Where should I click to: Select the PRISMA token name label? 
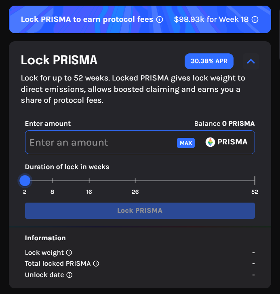tap(232, 142)
